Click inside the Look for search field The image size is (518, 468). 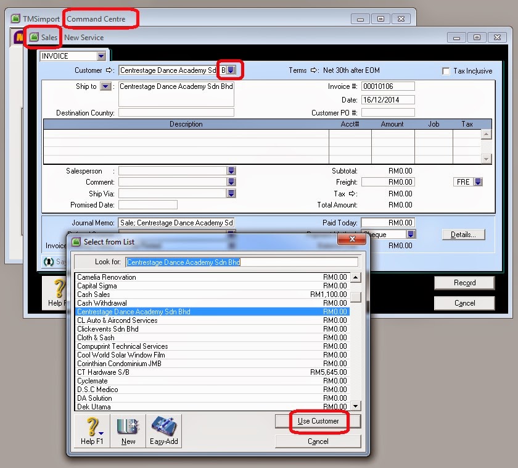tap(240, 262)
